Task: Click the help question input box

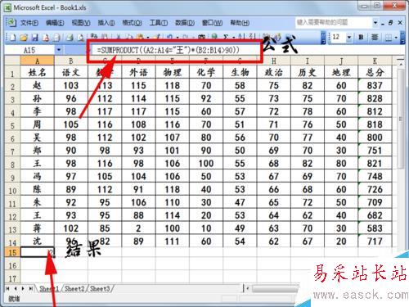Action: (334, 22)
